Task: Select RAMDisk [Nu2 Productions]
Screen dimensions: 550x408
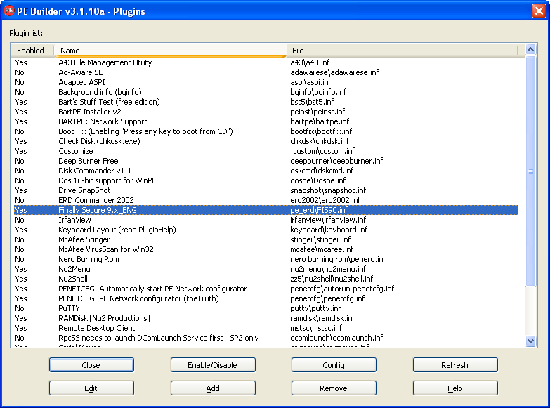Action: click(x=266, y=318)
